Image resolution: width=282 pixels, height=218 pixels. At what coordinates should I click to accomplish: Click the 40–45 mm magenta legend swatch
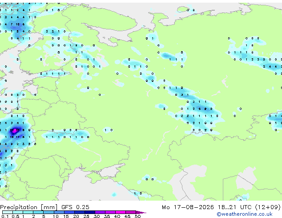[121, 212]
